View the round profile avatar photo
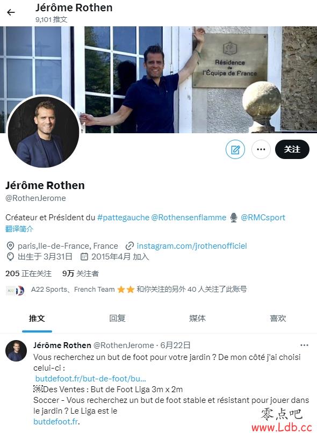This screenshot has height=433, width=317. (x=44, y=132)
